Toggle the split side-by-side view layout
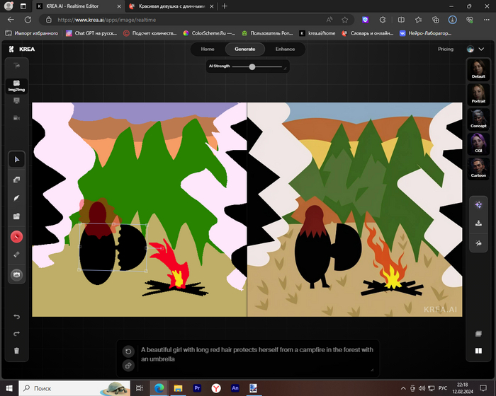 pos(479,351)
